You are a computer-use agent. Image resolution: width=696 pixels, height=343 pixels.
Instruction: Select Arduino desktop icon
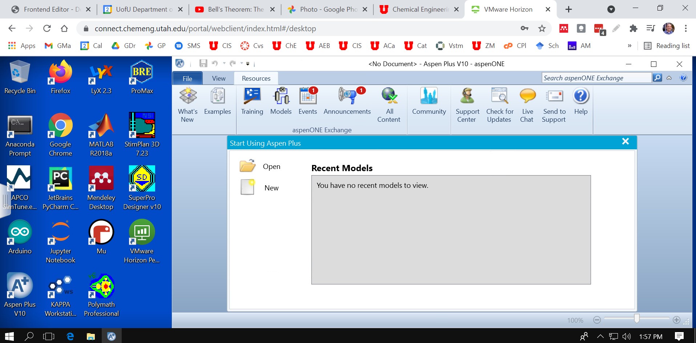coord(20,237)
